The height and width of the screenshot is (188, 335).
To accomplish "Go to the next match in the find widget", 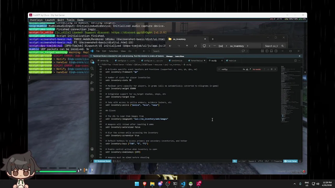I will coord(268,69).
